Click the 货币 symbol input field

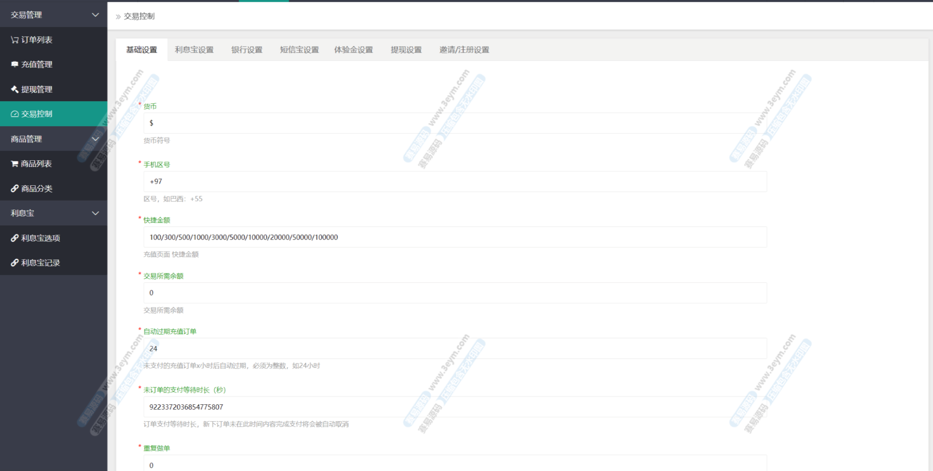[x=455, y=123]
